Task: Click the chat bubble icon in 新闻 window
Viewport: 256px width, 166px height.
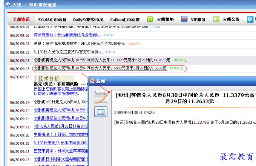Action: [101, 112]
